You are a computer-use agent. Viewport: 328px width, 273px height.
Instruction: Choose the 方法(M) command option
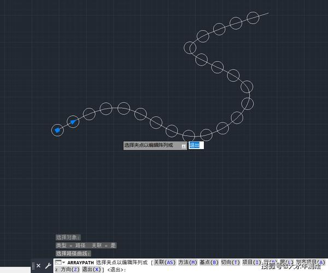point(188,263)
